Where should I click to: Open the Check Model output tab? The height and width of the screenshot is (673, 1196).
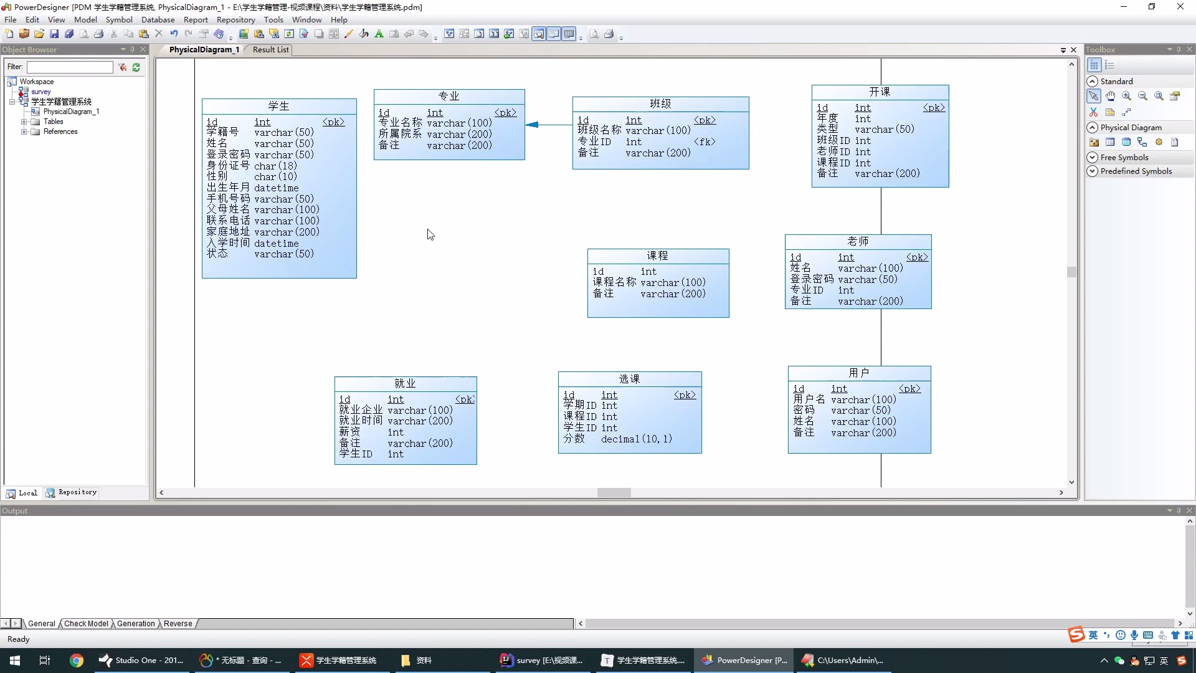coord(86,624)
